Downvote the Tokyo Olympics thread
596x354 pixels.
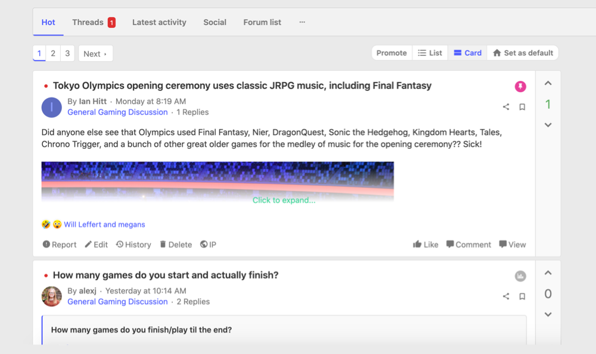(x=548, y=125)
